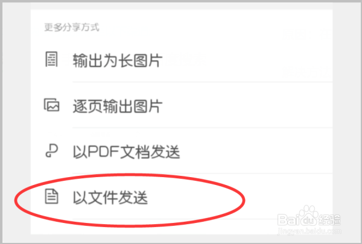
Task: Click the 更多分享方式 header label
Action: click(72, 27)
